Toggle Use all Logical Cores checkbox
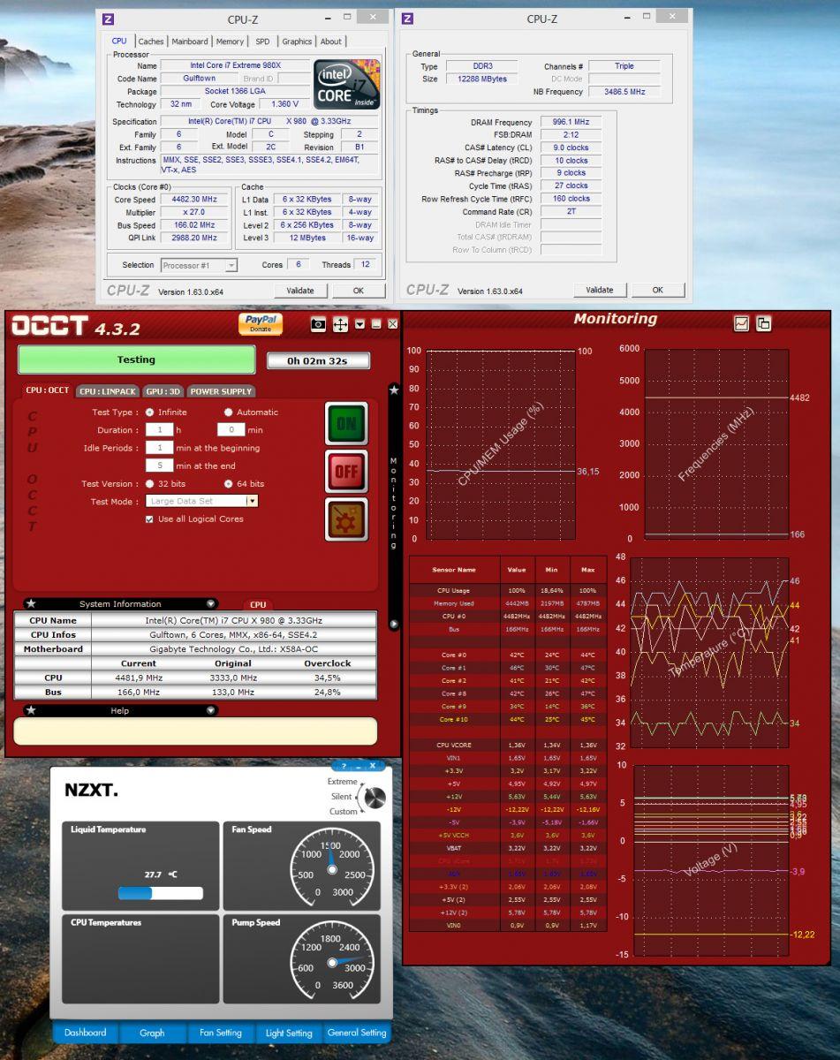The width and height of the screenshot is (840, 1060). coord(149,519)
